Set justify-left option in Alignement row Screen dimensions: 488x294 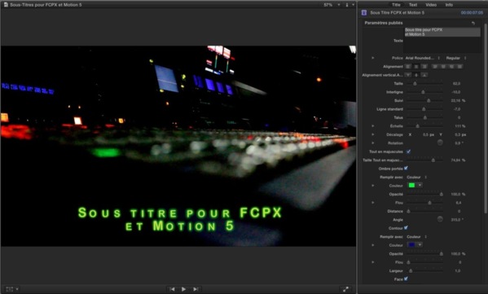435,67
